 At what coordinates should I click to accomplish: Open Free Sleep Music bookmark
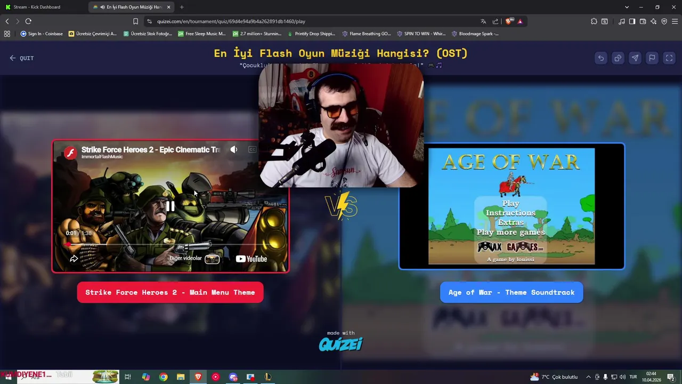[202, 34]
